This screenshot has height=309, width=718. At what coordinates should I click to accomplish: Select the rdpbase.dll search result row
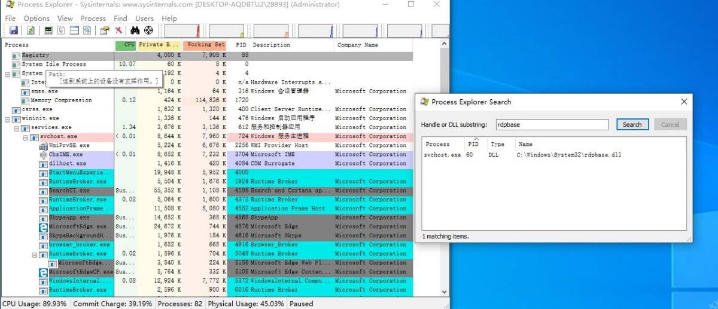[554, 155]
